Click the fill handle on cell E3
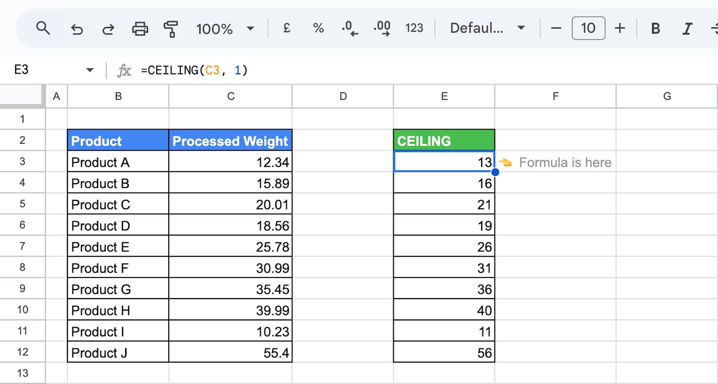Viewport: 718px width, 384px height. [495, 172]
